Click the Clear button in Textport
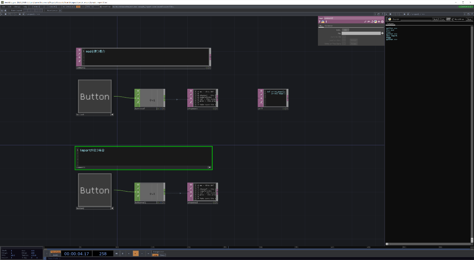 click(469, 19)
